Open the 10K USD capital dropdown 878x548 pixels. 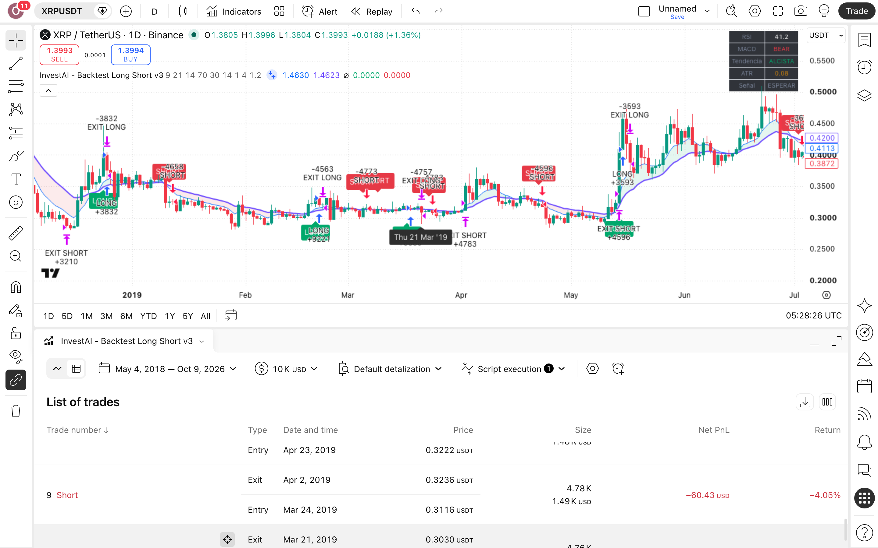287,369
